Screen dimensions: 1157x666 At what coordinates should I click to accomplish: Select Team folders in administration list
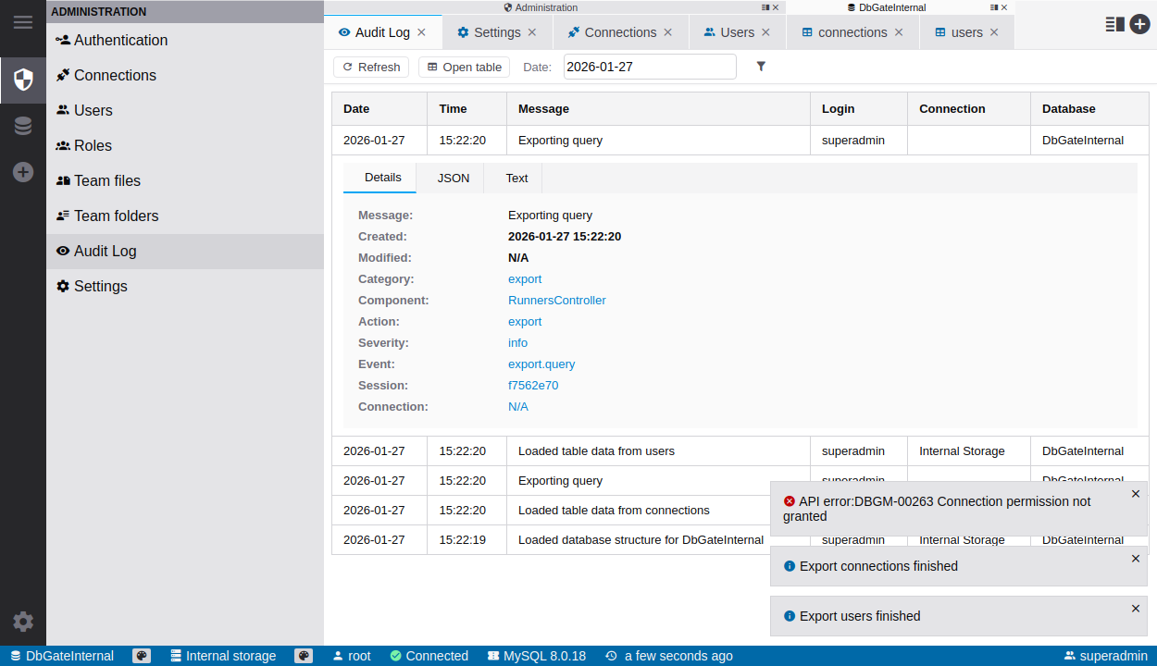(x=116, y=216)
